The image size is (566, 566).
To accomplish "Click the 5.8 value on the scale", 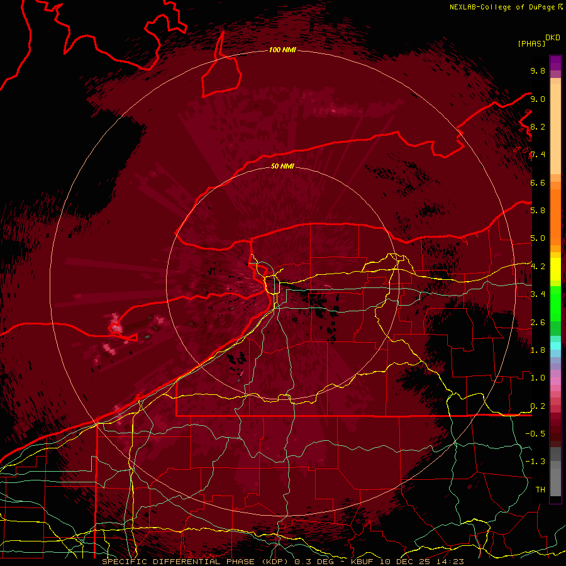I will coord(538,211).
